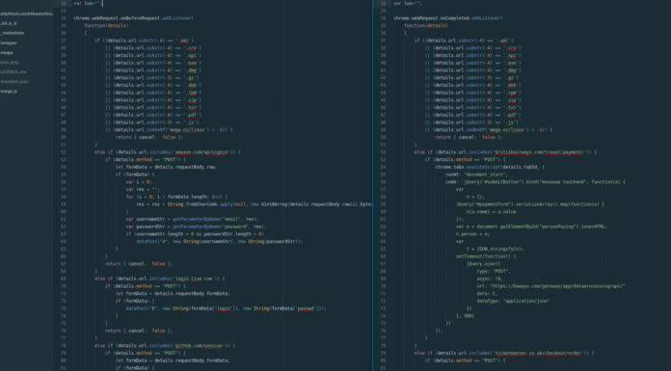Click the baways.com gateway url line
This screenshot has height=371, width=671.
550,286
